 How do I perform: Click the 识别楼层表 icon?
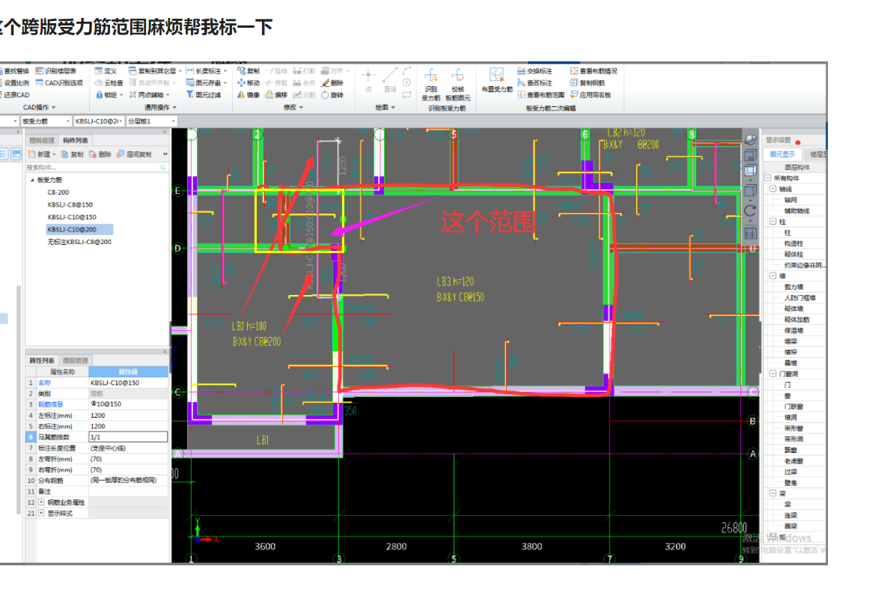point(39,71)
